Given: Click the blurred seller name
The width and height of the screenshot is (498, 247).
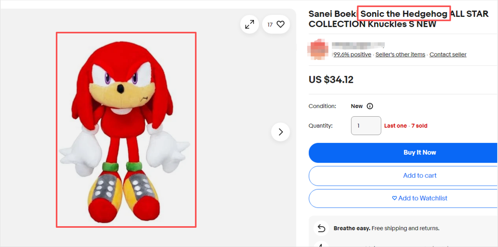Looking at the screenshot, I should tap(358, 45).
